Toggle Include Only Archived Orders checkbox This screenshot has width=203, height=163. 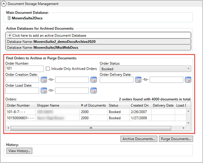point(48,69)
